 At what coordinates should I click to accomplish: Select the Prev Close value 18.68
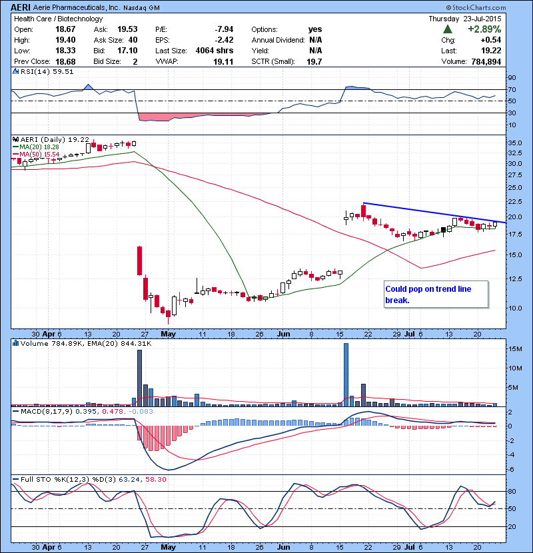[65, 62]
